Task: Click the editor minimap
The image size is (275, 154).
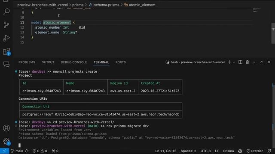Action: pyautogui.click(x=257, y=10)
